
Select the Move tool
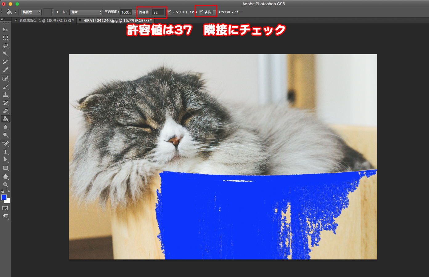[6, 30]
